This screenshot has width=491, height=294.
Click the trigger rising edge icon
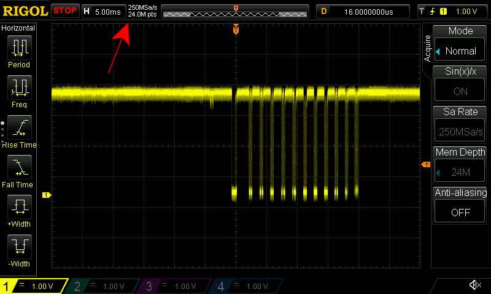(x=433, y=12)
